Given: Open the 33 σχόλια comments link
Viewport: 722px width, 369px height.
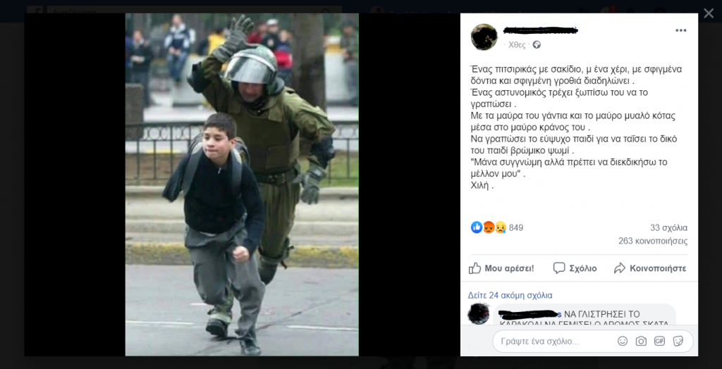Looking at the screenshot, I should click(668, 227).
